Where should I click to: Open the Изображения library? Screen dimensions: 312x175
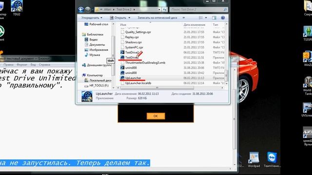click(x=97, y=50)
